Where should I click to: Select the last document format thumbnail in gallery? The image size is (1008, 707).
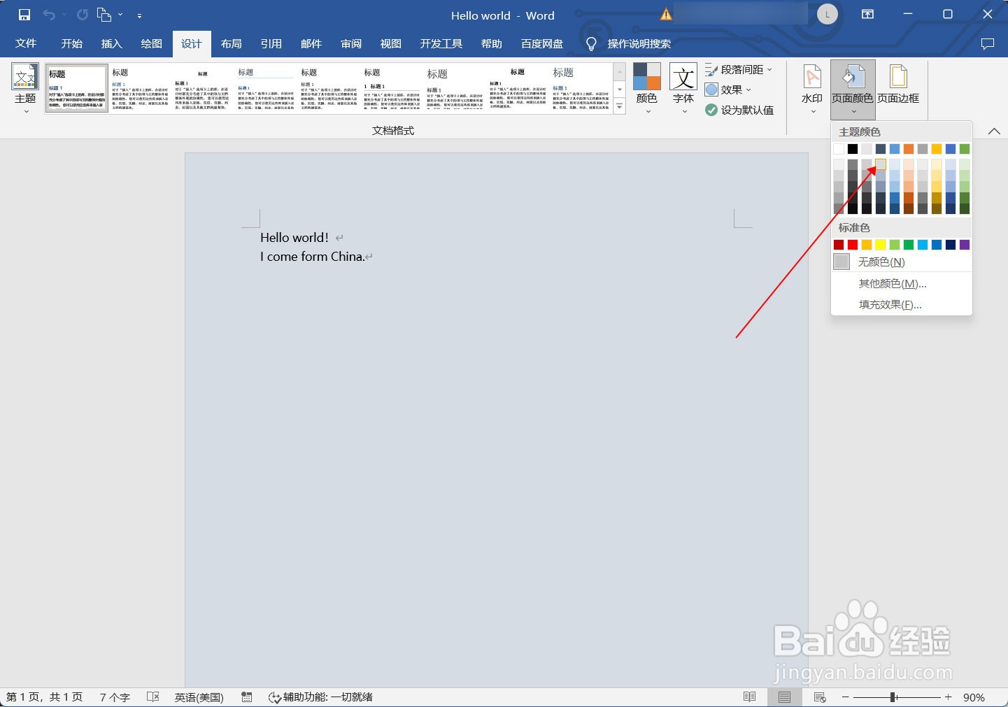pyautogui.click(x=580, y=88)
